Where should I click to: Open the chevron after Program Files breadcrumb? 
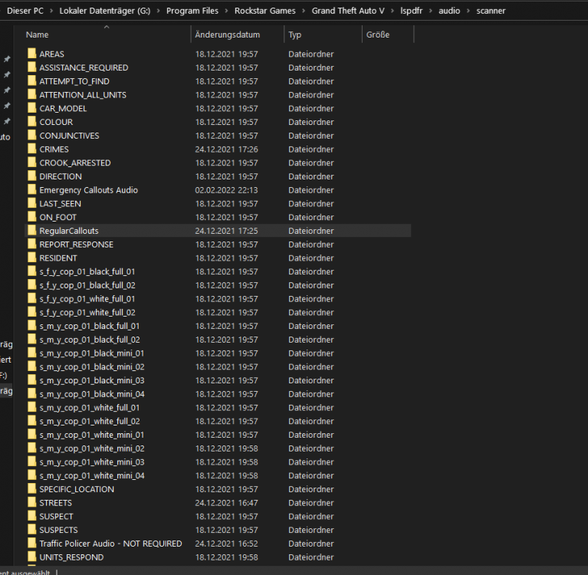point(228,11)
